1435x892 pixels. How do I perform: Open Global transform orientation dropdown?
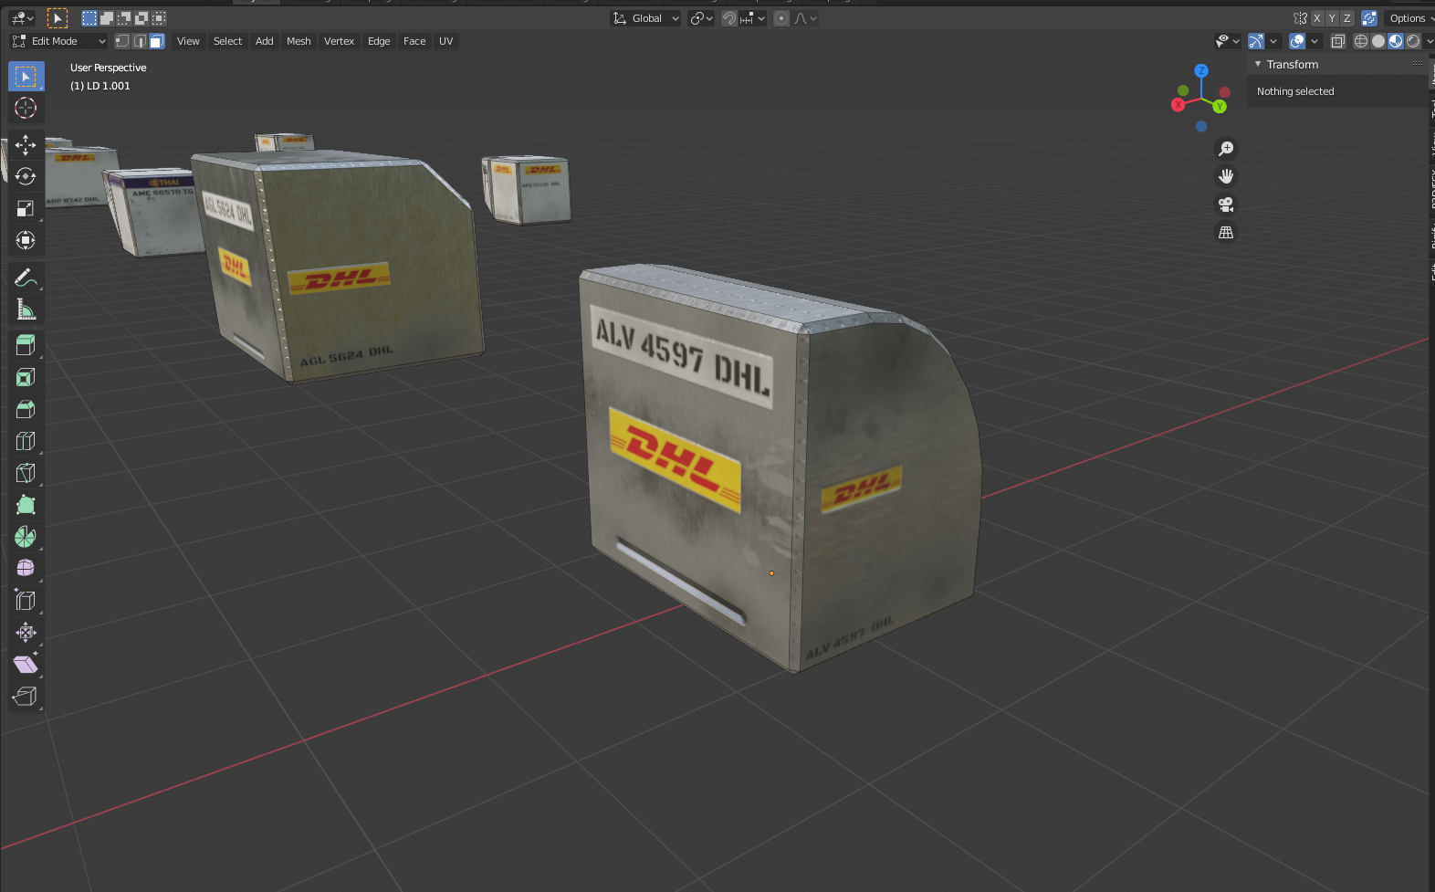coord(645,18)
